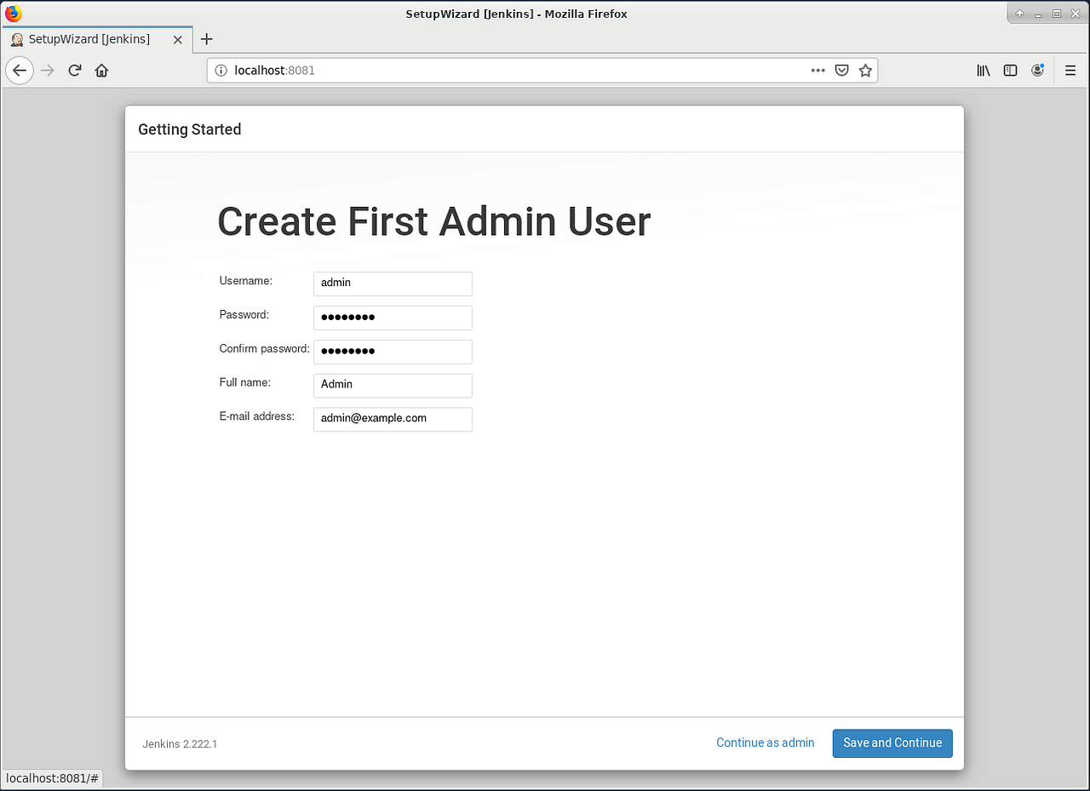
Task: Click the forward navigation arrow
Action: tap(48, 71)
